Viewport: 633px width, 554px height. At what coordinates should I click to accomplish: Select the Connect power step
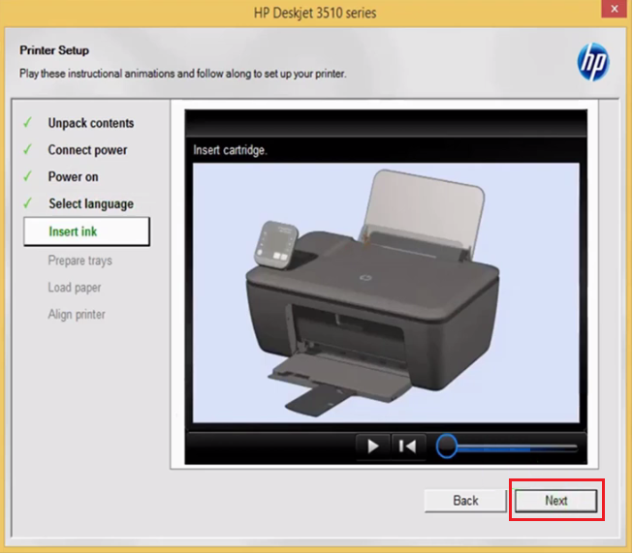click(x=87, y=150)
